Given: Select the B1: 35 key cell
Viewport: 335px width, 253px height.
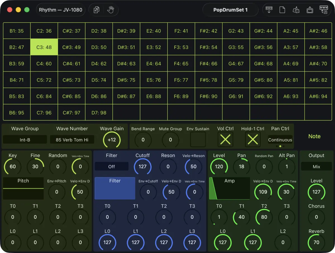Looking at the screenshot, I should (x=17, y=31).
